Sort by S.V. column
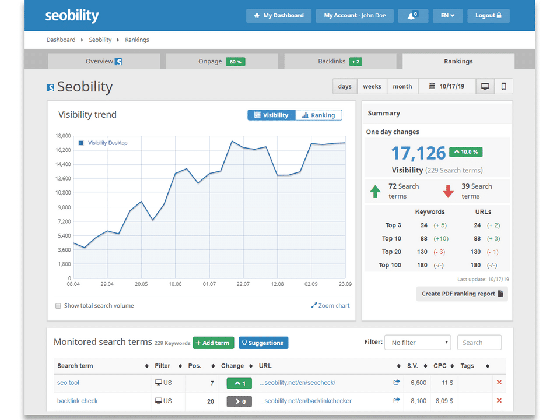Viewport: 560px width, 420px height. [417, 366]
